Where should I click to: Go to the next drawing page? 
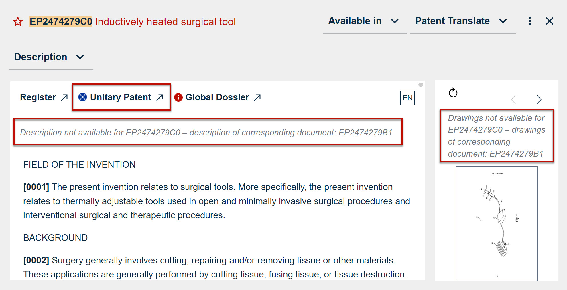coord(539,99)
